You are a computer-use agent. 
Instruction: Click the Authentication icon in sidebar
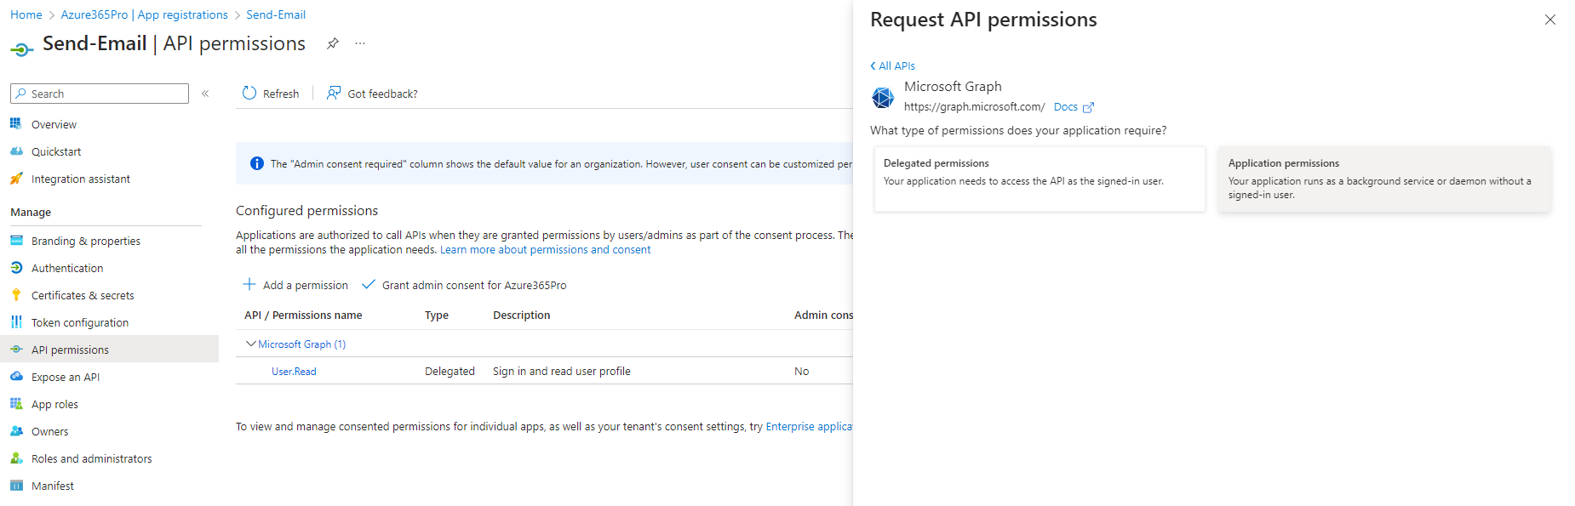point(16,268)
